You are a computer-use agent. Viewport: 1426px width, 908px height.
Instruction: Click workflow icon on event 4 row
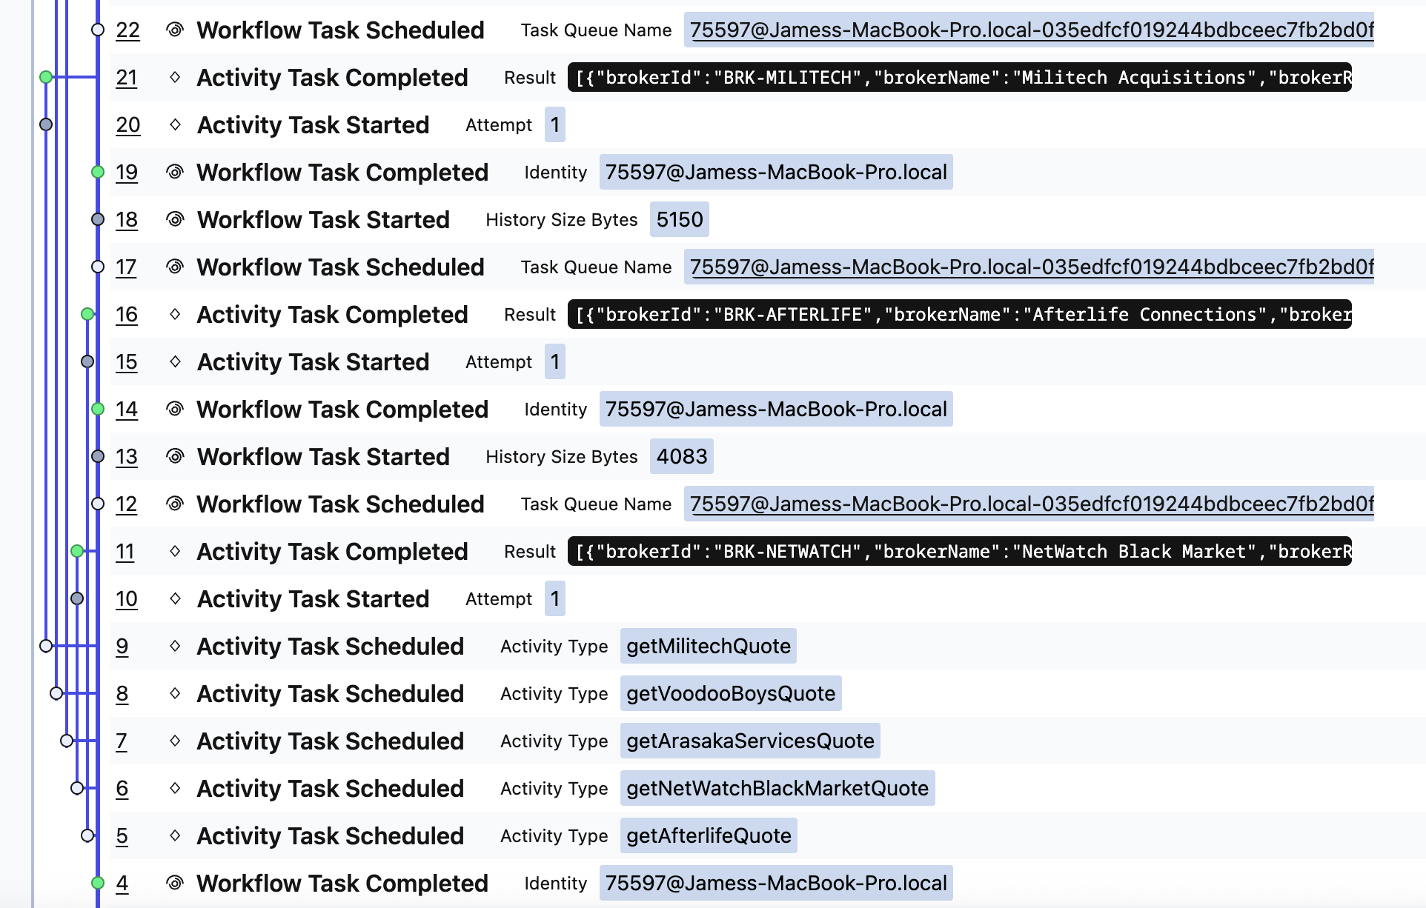(x=175, y=883)
